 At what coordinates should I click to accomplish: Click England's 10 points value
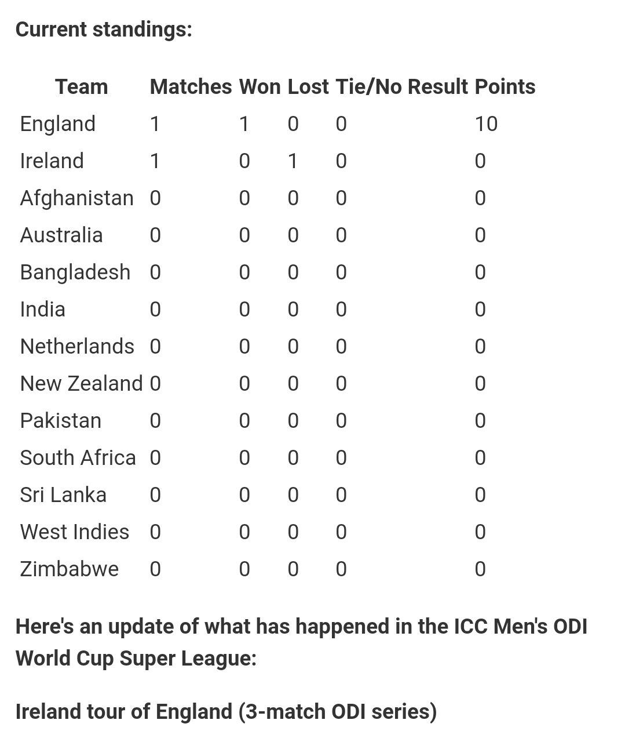coord(486,123)
